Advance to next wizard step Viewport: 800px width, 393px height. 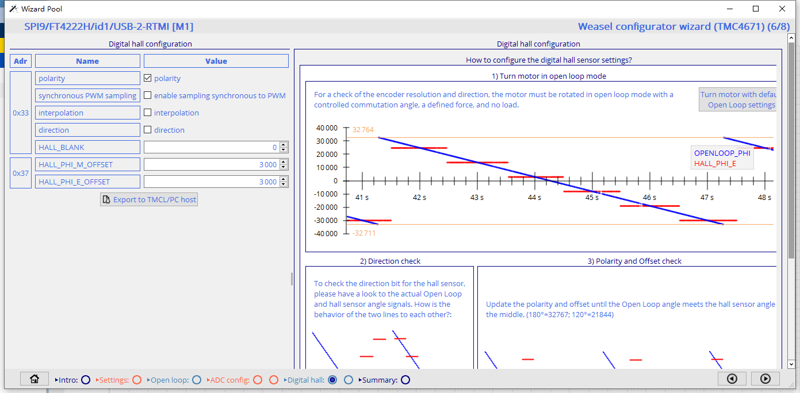click(765, 379)
